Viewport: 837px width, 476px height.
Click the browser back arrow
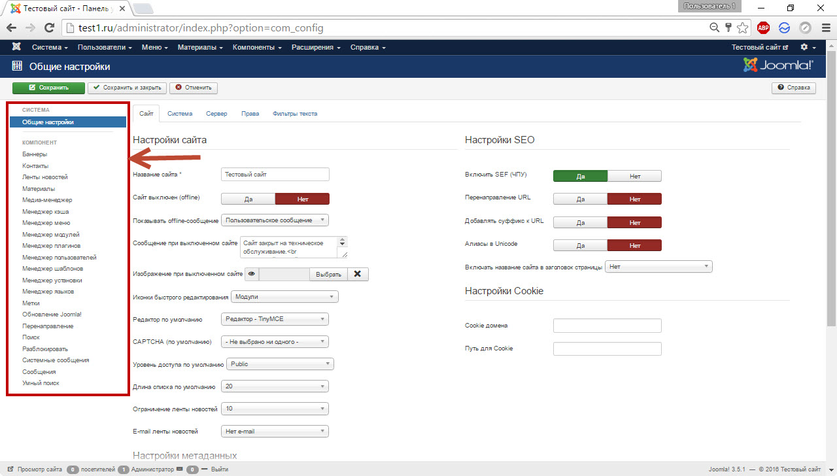click(12, 28)
